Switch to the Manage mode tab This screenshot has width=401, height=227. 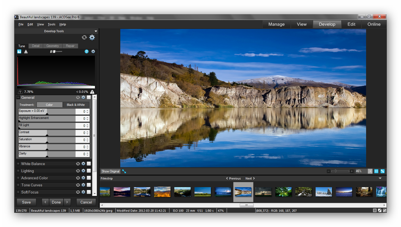coord(277,24)
